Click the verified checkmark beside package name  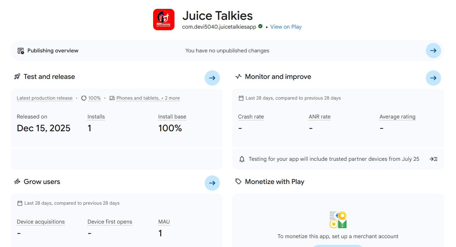[260, 26]
